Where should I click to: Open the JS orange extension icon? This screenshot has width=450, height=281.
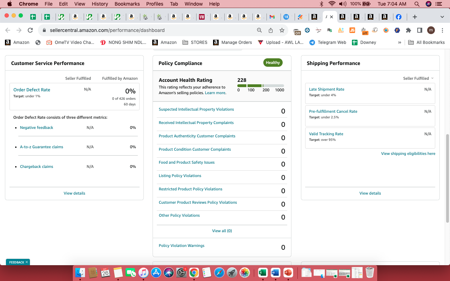(352, 30)
